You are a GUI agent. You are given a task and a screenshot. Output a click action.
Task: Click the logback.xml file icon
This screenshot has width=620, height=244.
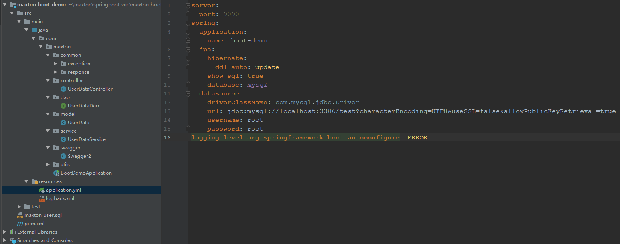click(42, 198)
